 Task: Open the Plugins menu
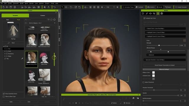47,4
